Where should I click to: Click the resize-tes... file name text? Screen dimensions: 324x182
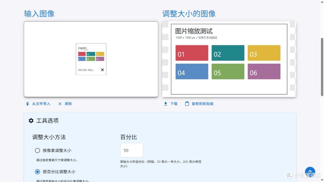point(86,70)
